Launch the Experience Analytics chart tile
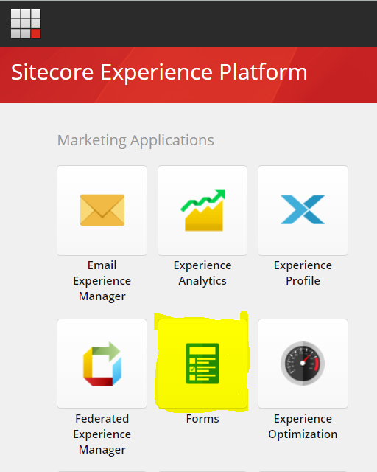The height and width of the screenshot is (472, 377). tap(202, 210)
